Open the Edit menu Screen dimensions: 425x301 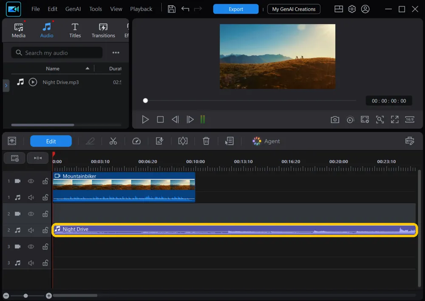point(52,9)
